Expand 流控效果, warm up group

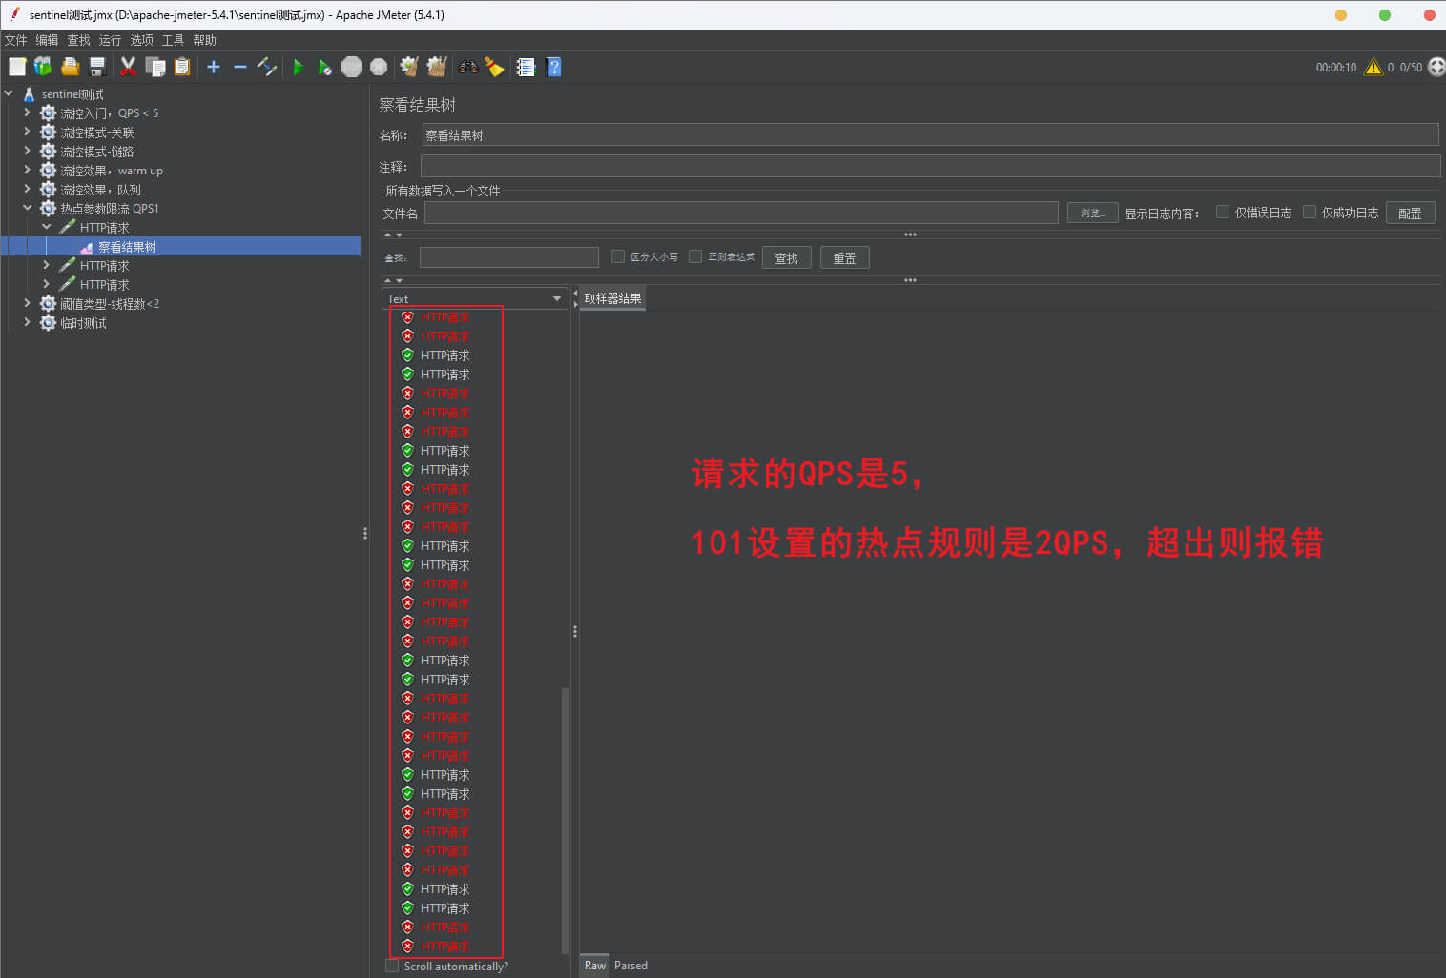pos(27,170)
